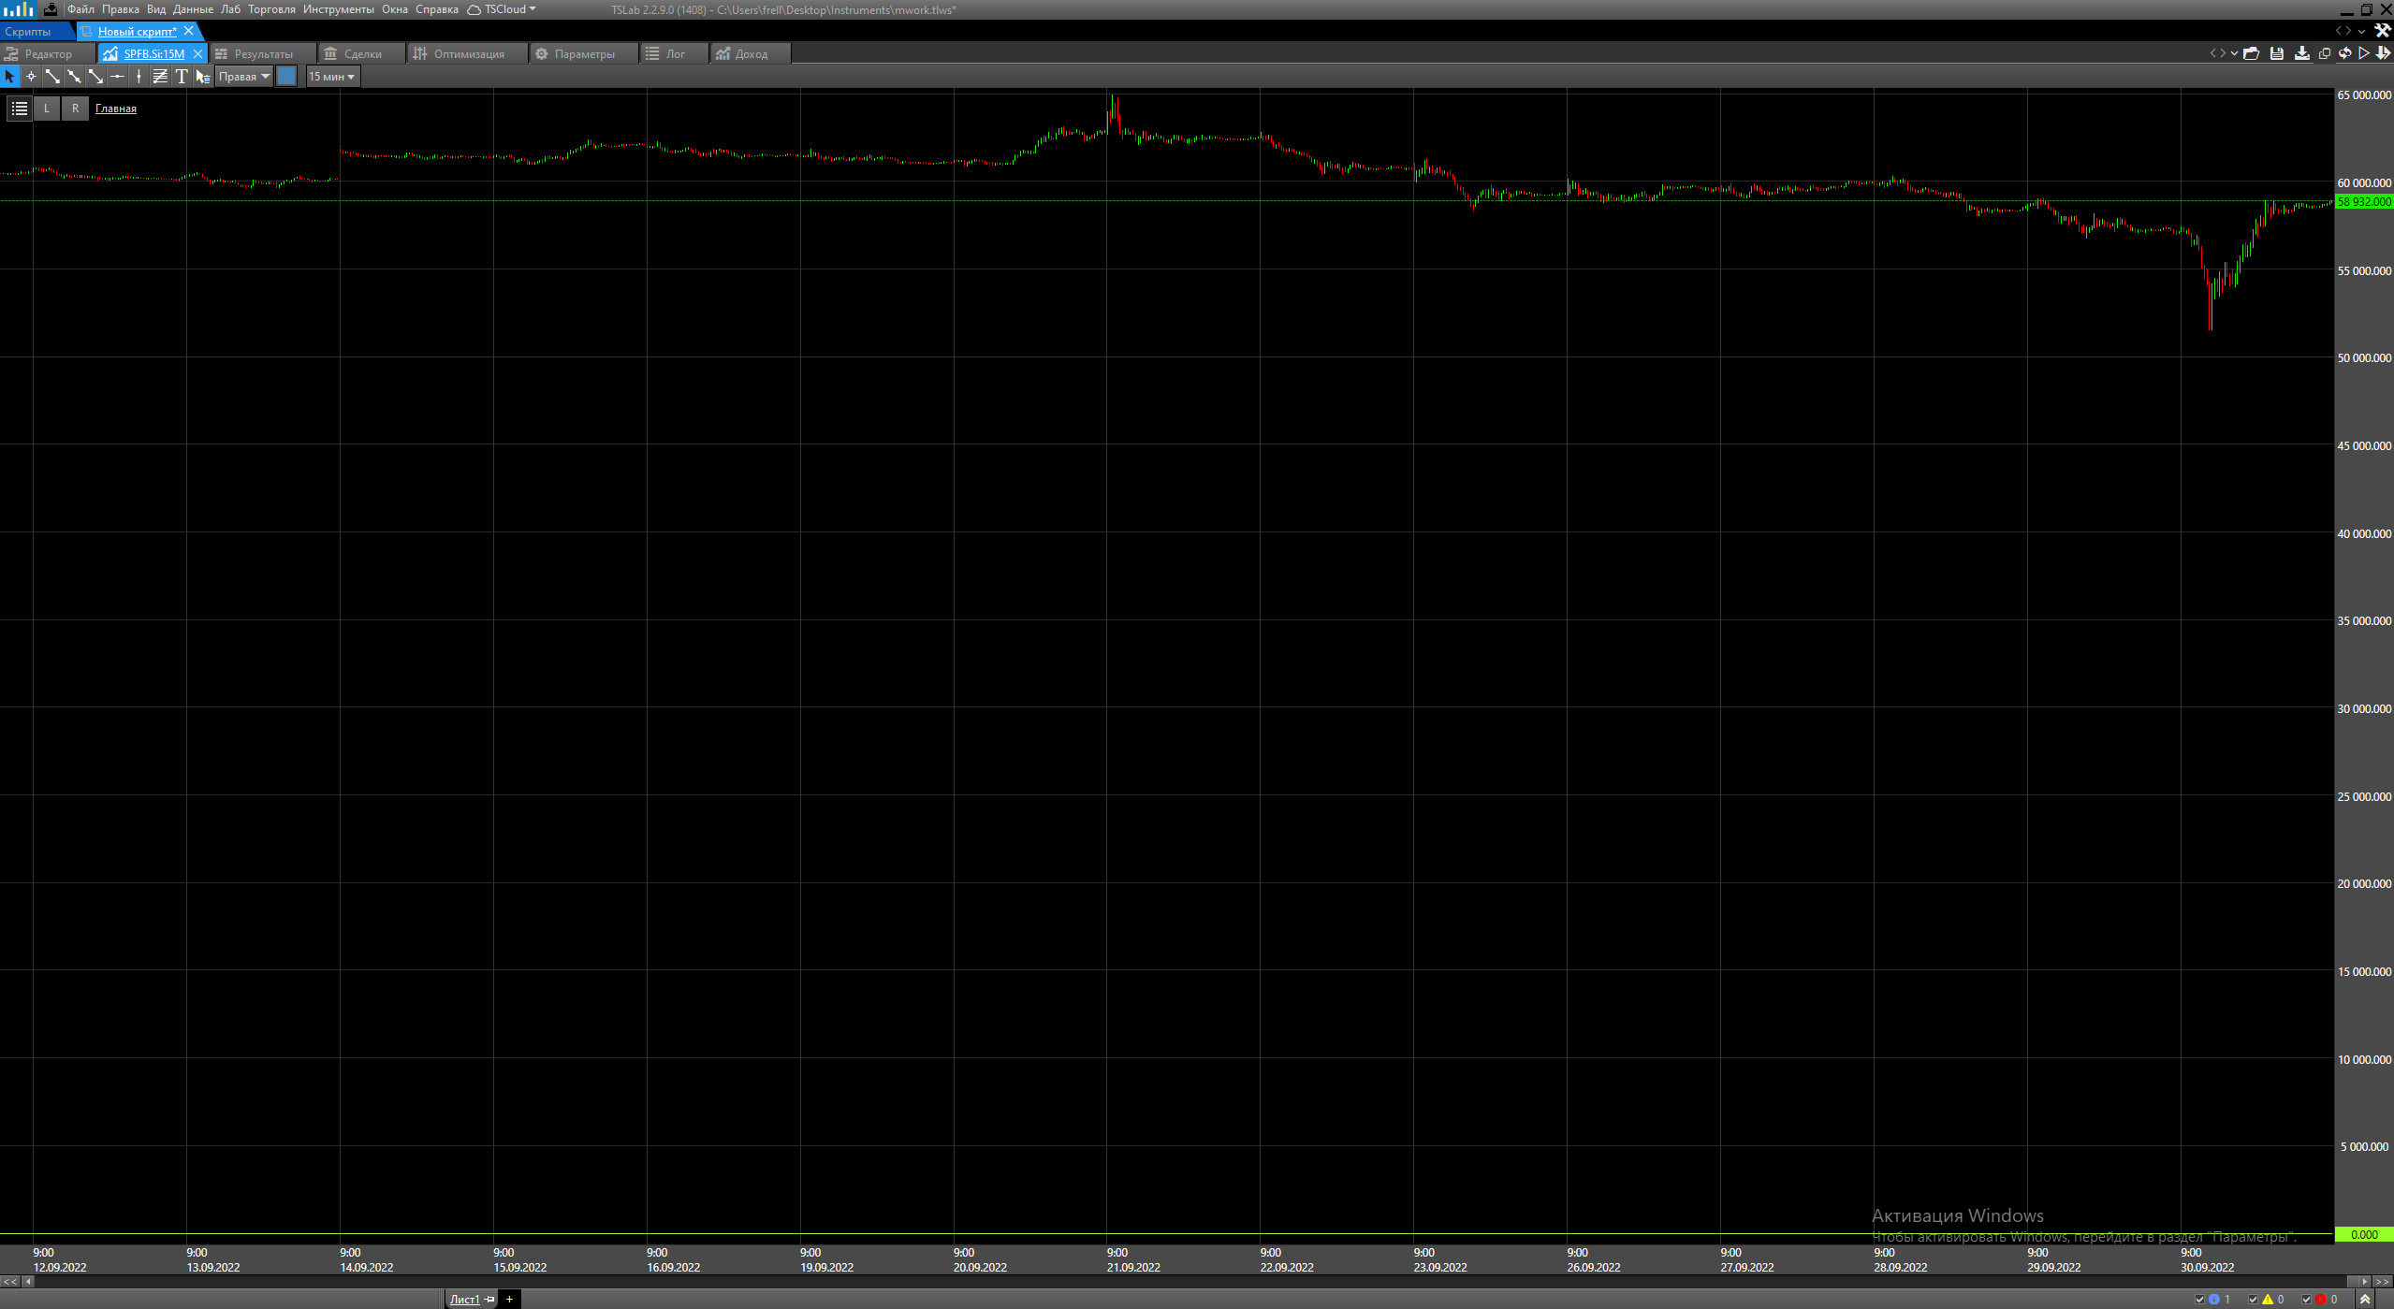
Task: Select the Text annotation tool
Action: (x=182, y=77)
